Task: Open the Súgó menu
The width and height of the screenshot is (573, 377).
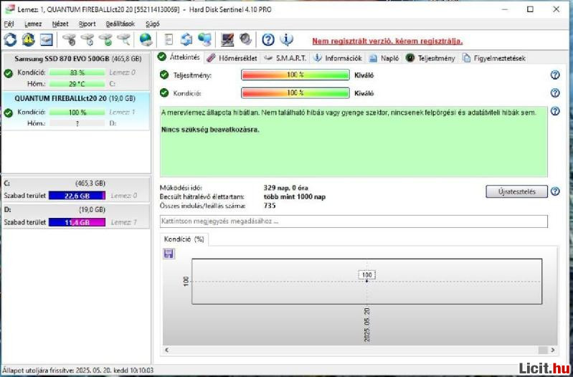Action: (x=152, y=24)
